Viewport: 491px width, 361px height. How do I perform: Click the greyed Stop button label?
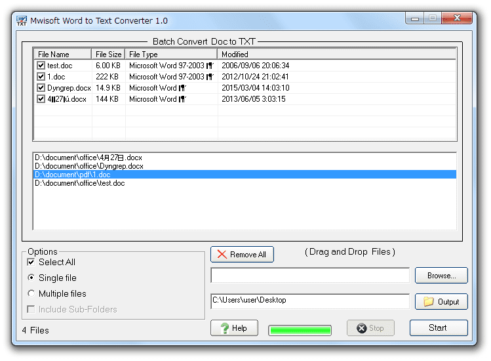click(376, 328)
